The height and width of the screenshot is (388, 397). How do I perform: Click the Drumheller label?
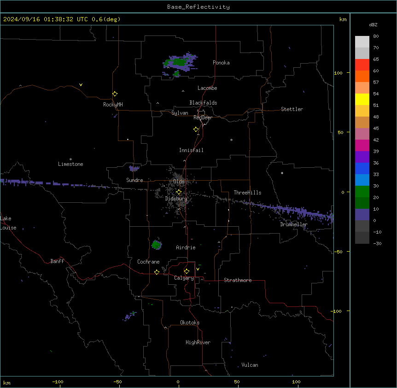(294, 224)
